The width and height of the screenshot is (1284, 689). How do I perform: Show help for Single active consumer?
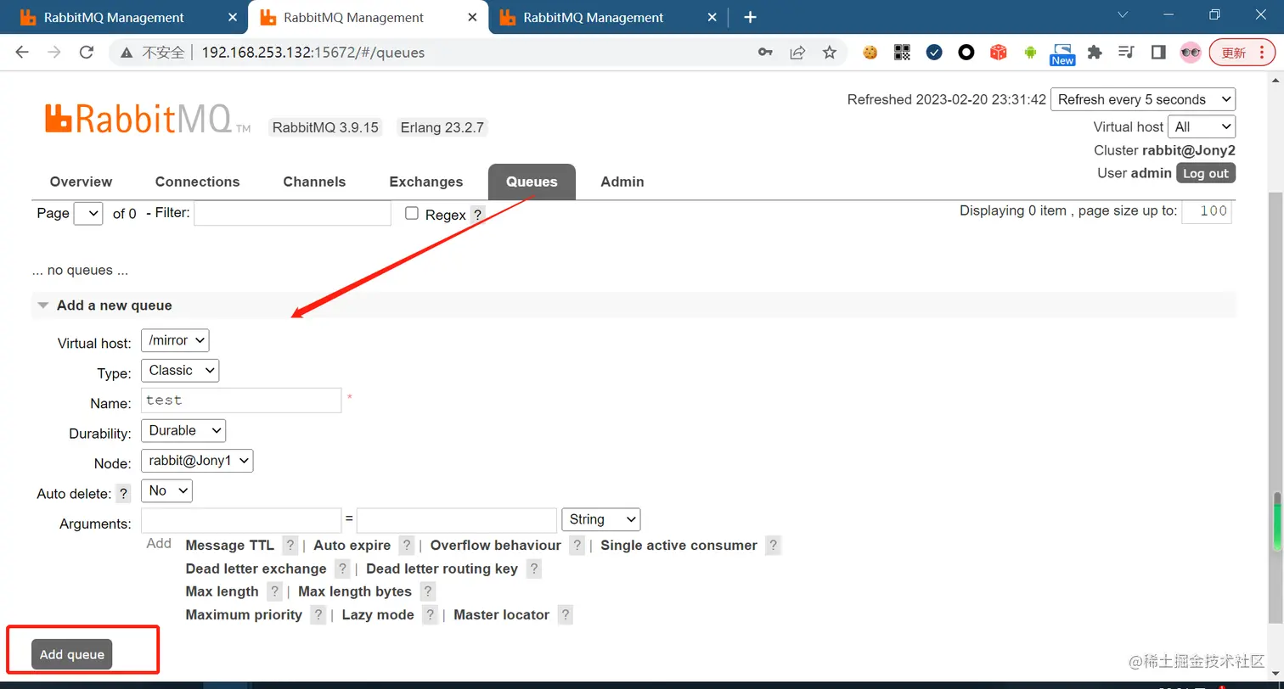click(x=773, y=546)
